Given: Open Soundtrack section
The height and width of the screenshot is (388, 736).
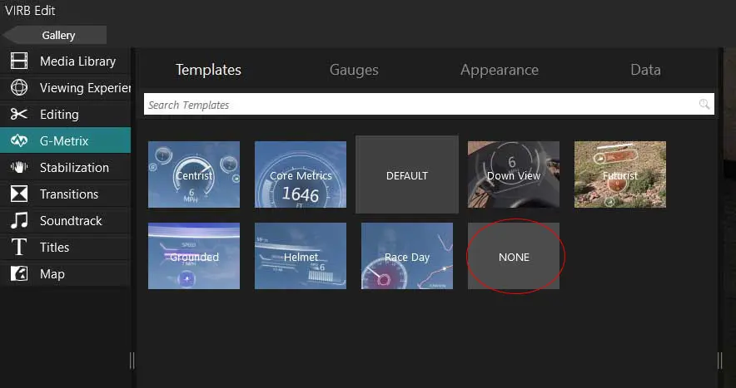Looking at the screenshot, I should pos(66,220).
